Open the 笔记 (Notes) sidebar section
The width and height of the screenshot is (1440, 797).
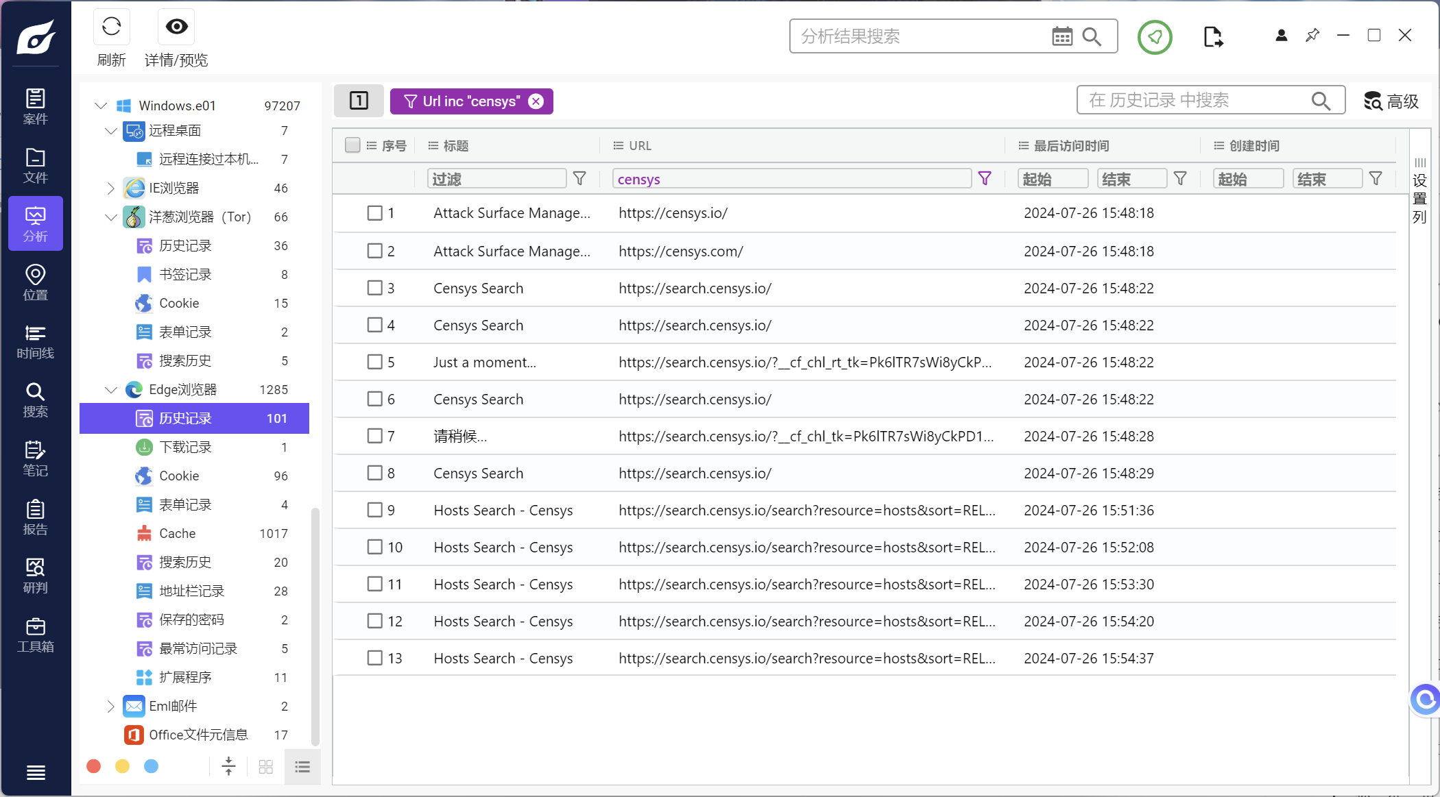36,458
